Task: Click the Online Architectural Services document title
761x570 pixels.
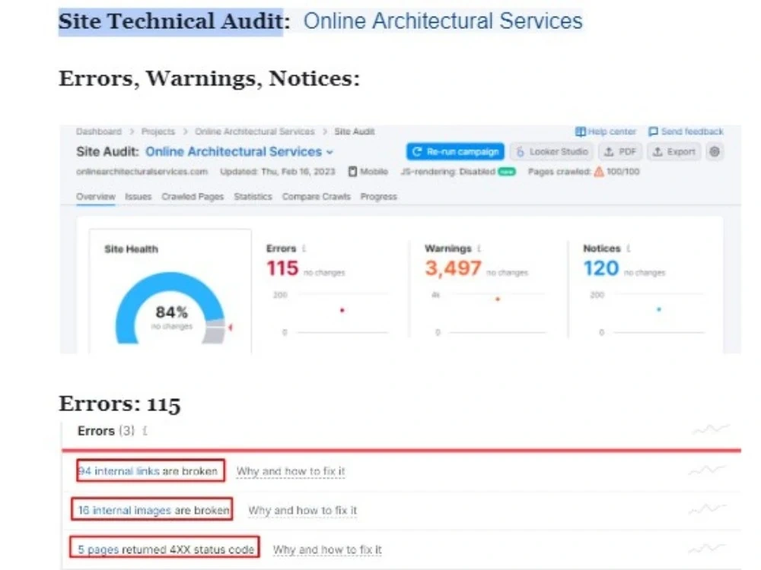Action: pyautogui.click(x=443, y=21)
